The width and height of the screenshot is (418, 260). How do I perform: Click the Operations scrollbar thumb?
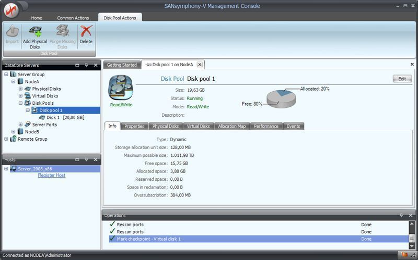412,238
